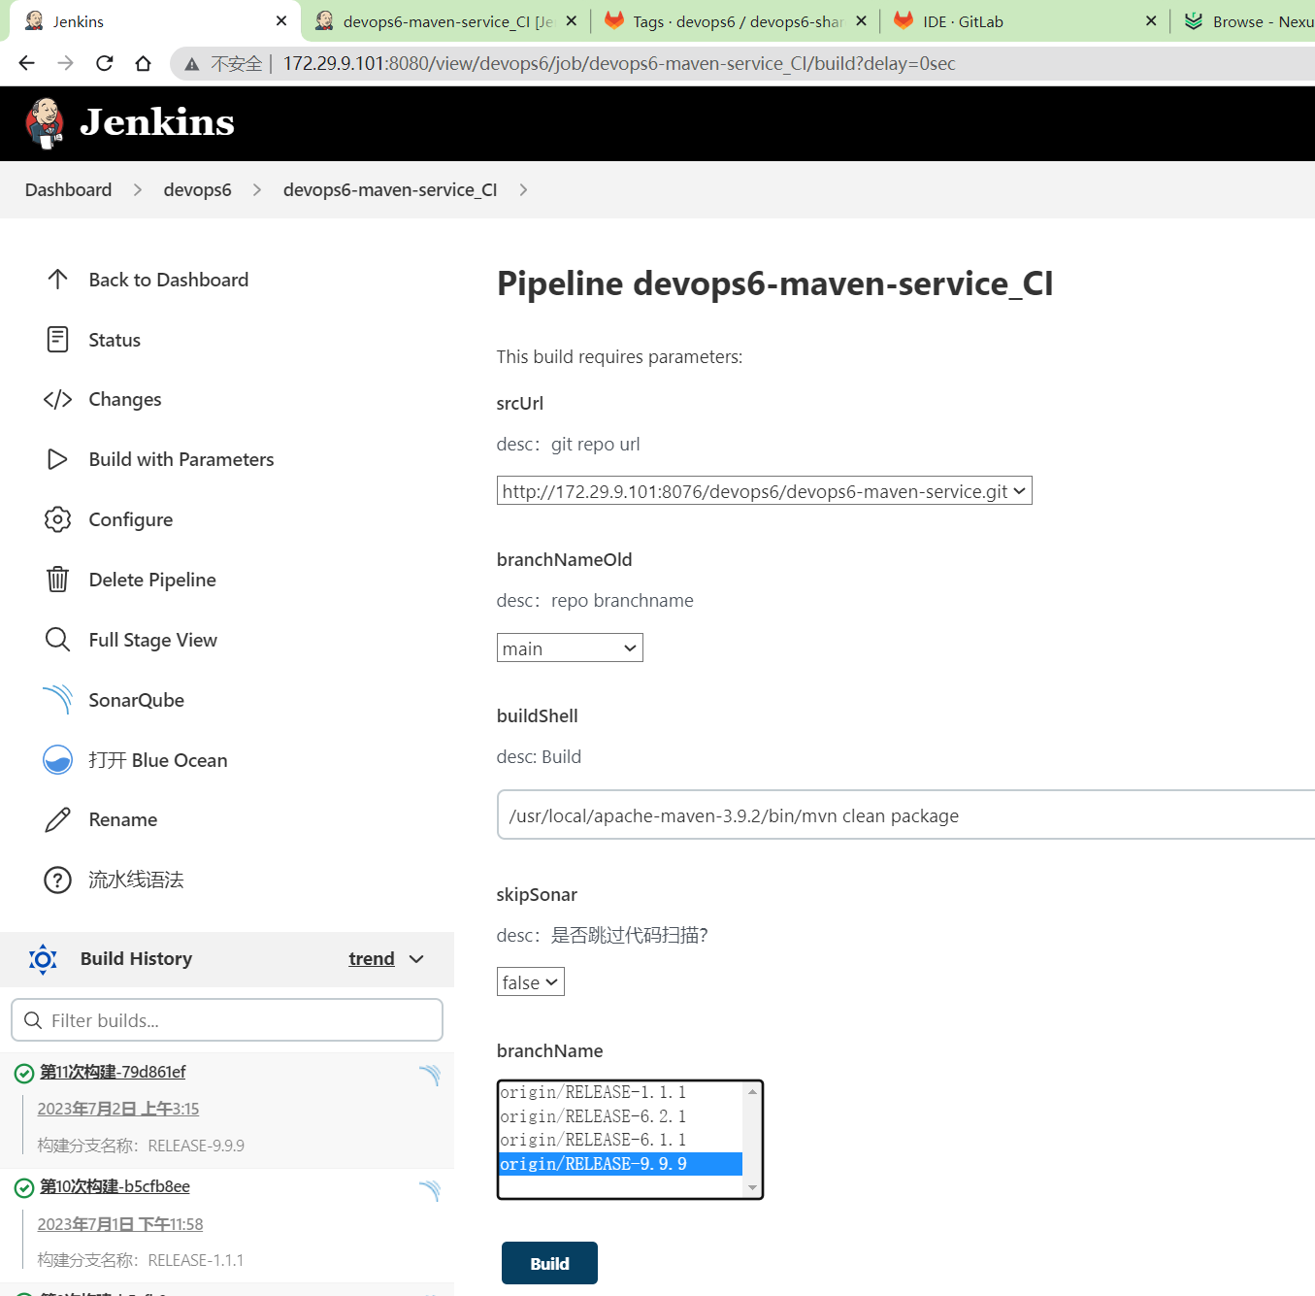
Task: Click the Build with Parameters play icon
Action: coord(57,459)
